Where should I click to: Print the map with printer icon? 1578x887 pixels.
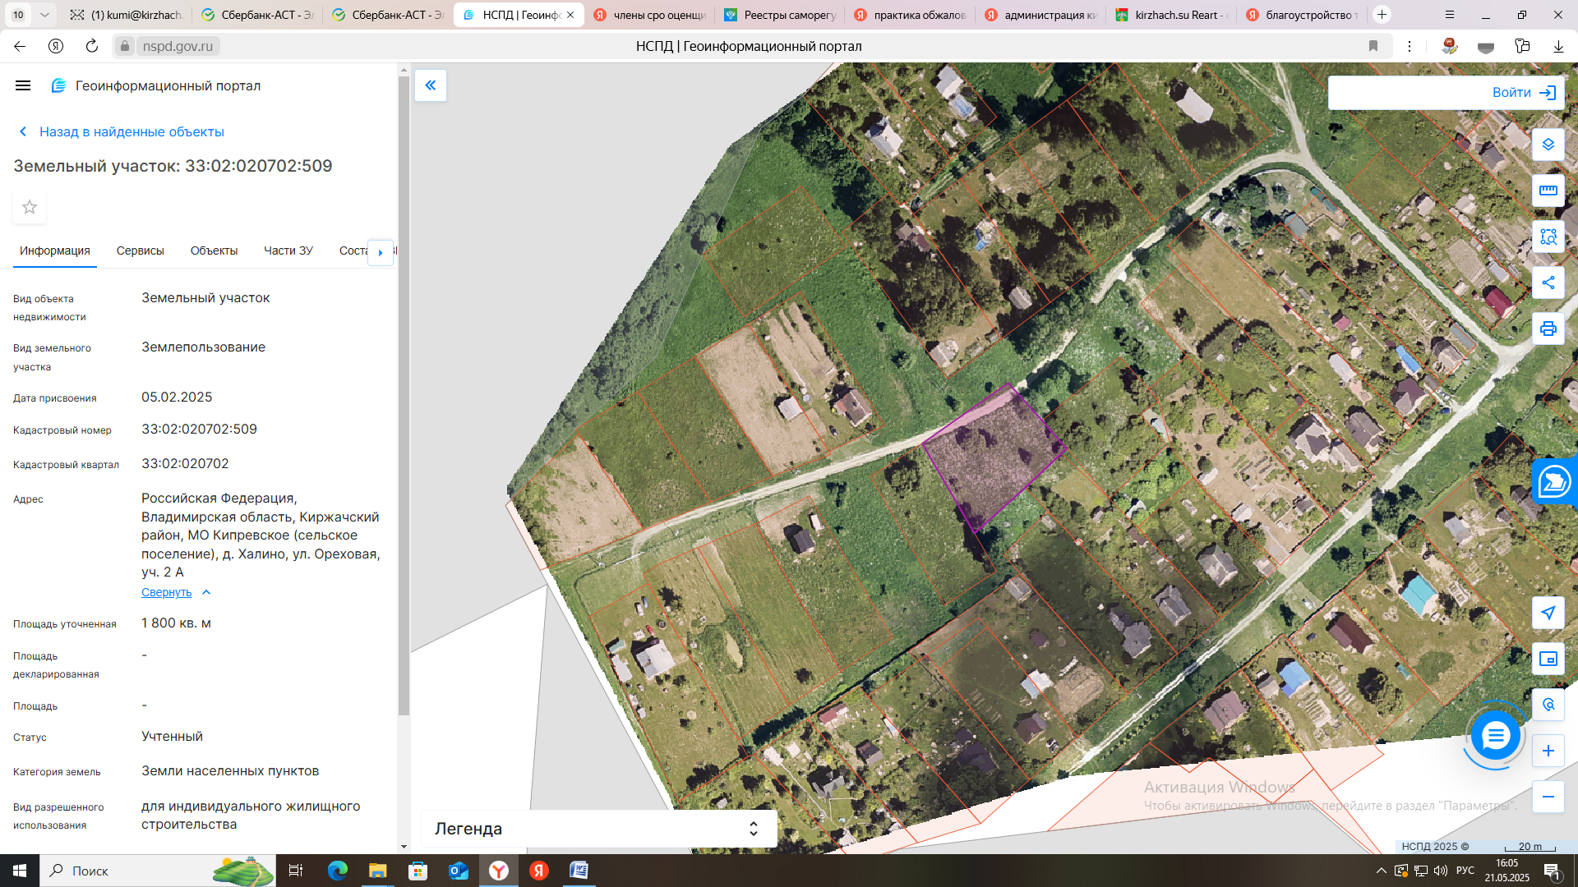pyautogui.click(x=1548, y=329)
